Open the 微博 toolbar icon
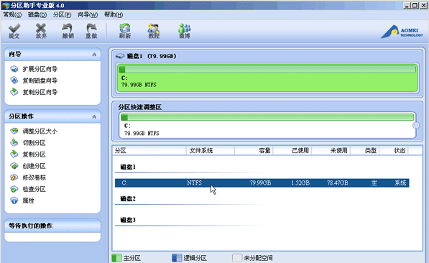Screen dimensions: 429x263 tap(185, 31)
